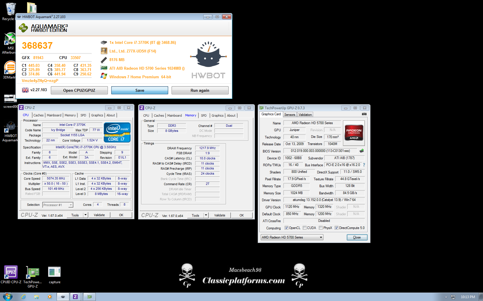
Task: Open the AMD Radeon HD 5700 Series dropdown
Action: click(x=292, y=237)
